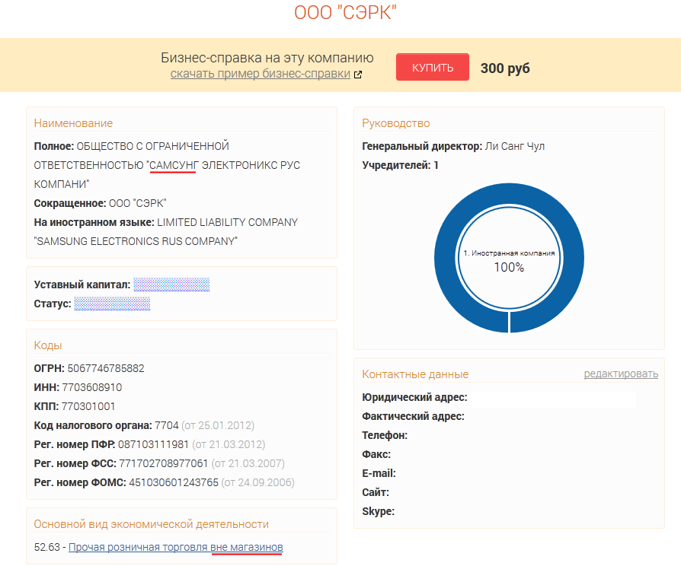This screenshot has height=566, width=681.
Task: Click the blue donut chart ring
Action: pos(443,258)
